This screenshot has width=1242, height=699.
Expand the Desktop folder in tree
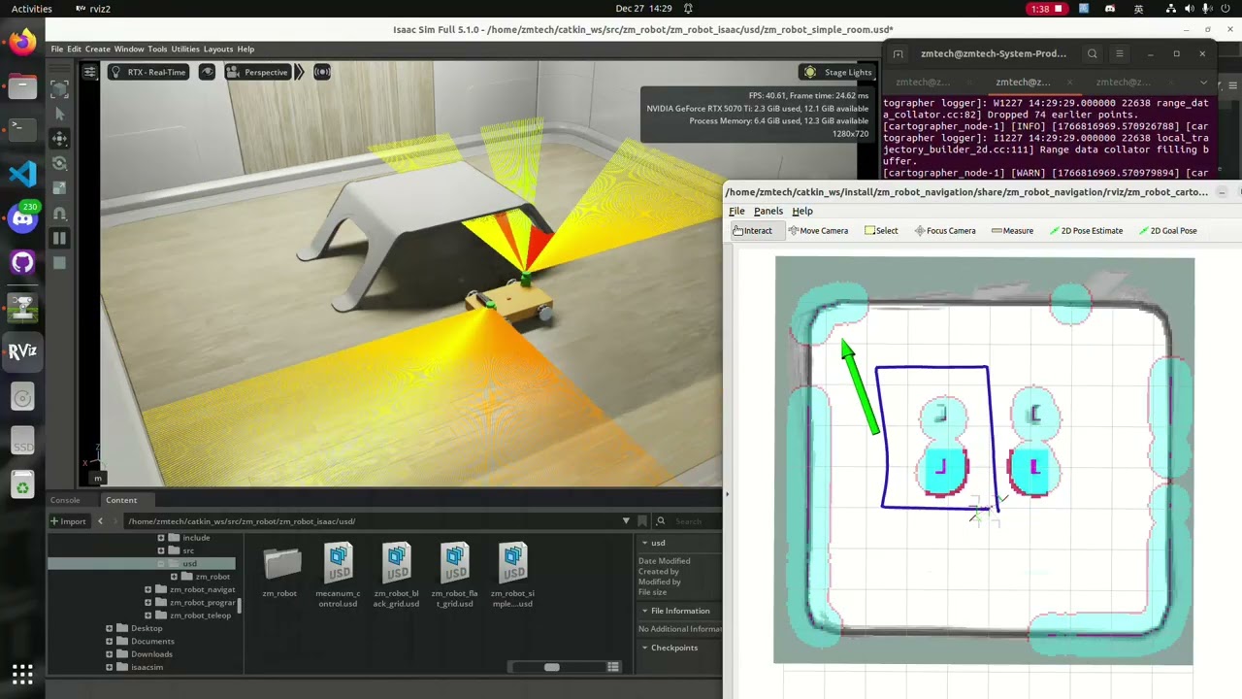109,628
